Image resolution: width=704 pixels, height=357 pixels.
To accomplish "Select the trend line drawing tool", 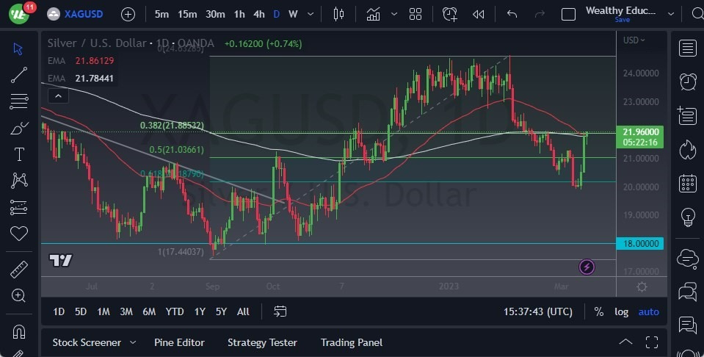I will pyautogui.click(x=19, y=75).
